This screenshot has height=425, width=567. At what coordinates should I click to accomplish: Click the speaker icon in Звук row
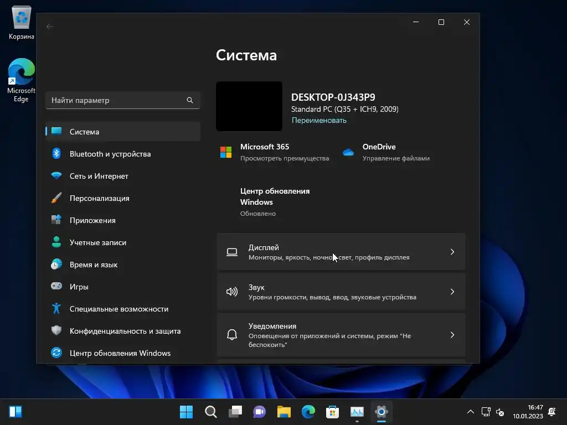point(232,292)
